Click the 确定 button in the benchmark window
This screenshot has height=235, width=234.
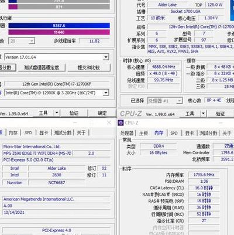tap(102, 113)
